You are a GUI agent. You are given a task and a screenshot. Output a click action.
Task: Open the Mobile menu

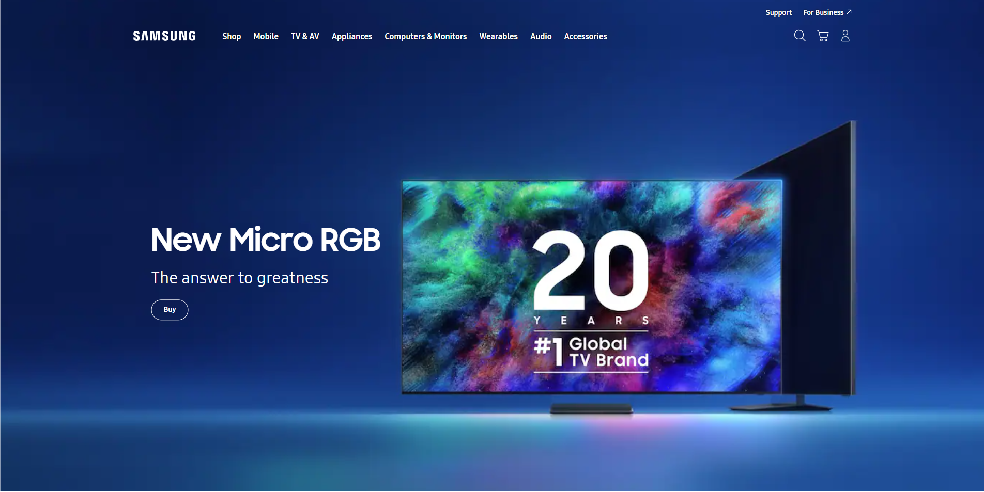point(266,36)
